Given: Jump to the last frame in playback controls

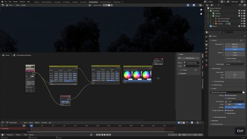Looking at the screenshot, I should tap(110, 135).
